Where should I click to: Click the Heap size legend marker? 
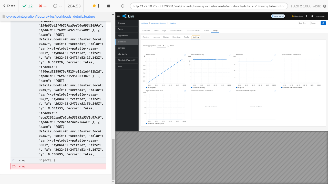(237, 88)
